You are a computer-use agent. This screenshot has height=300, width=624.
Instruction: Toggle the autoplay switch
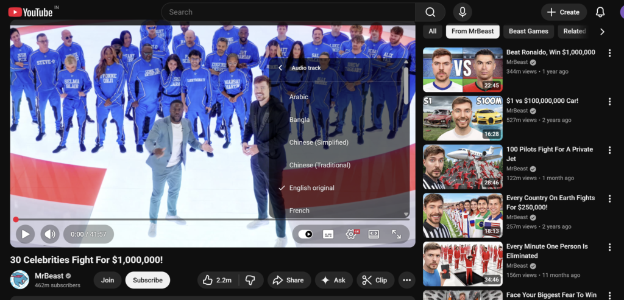click(x=306, y=234)
